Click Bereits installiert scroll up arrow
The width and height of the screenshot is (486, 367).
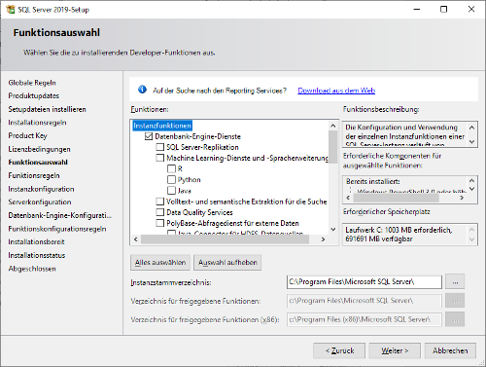click(x=471, y=180)
